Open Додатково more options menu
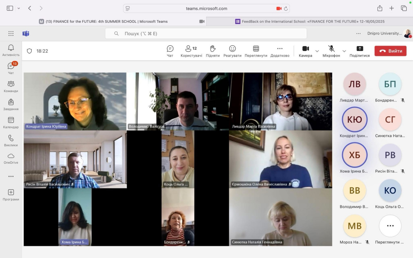 pyautogui.click(x=280, y=51)
